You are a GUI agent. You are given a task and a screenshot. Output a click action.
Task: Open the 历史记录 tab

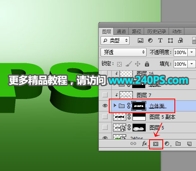coord(157,32)
